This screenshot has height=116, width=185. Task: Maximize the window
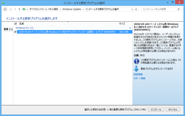point(173,2)
